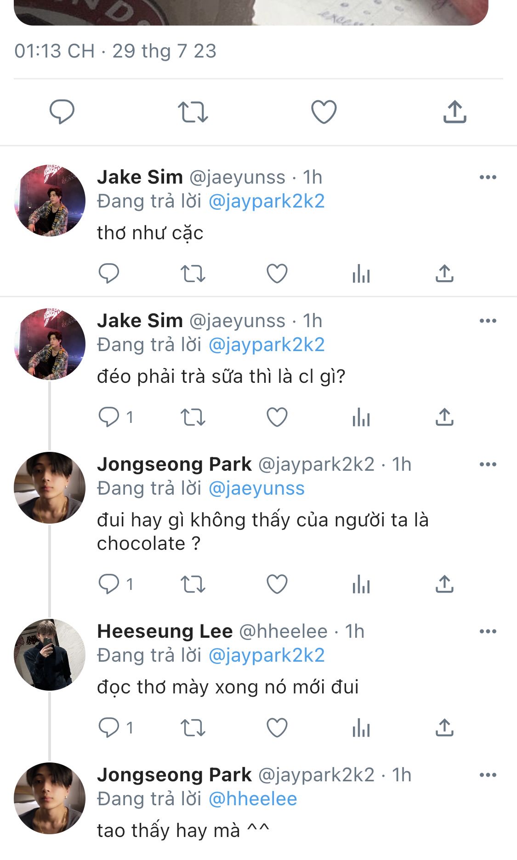517x860 pixels.
Task: Retweet the main tweet
Action: [193, 112]
